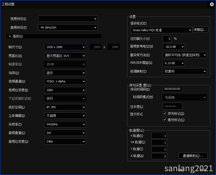
Task: Click the 总长度 time field
Action: [x=172, y=106]
